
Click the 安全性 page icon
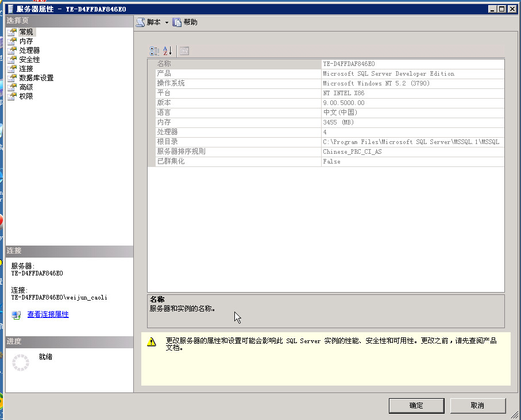click(12, 60)
